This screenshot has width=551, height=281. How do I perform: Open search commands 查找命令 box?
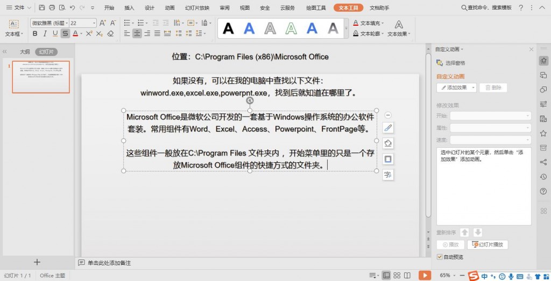[486, 8]
